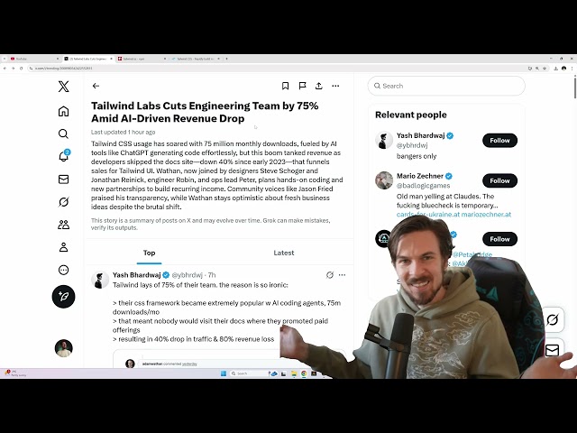Close the YouTube browser tab
577x433 pixels.
coord(58,59)
